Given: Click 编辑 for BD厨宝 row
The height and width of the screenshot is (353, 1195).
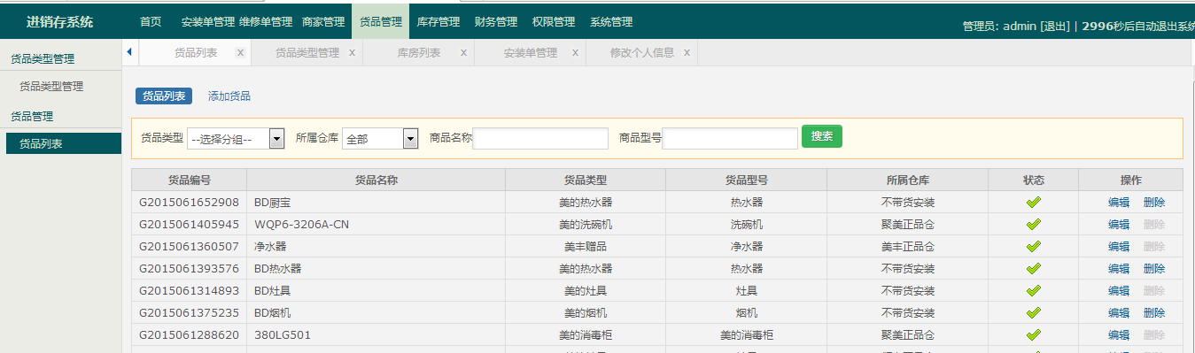Looking at the screenshot, I should [1119, 203].
